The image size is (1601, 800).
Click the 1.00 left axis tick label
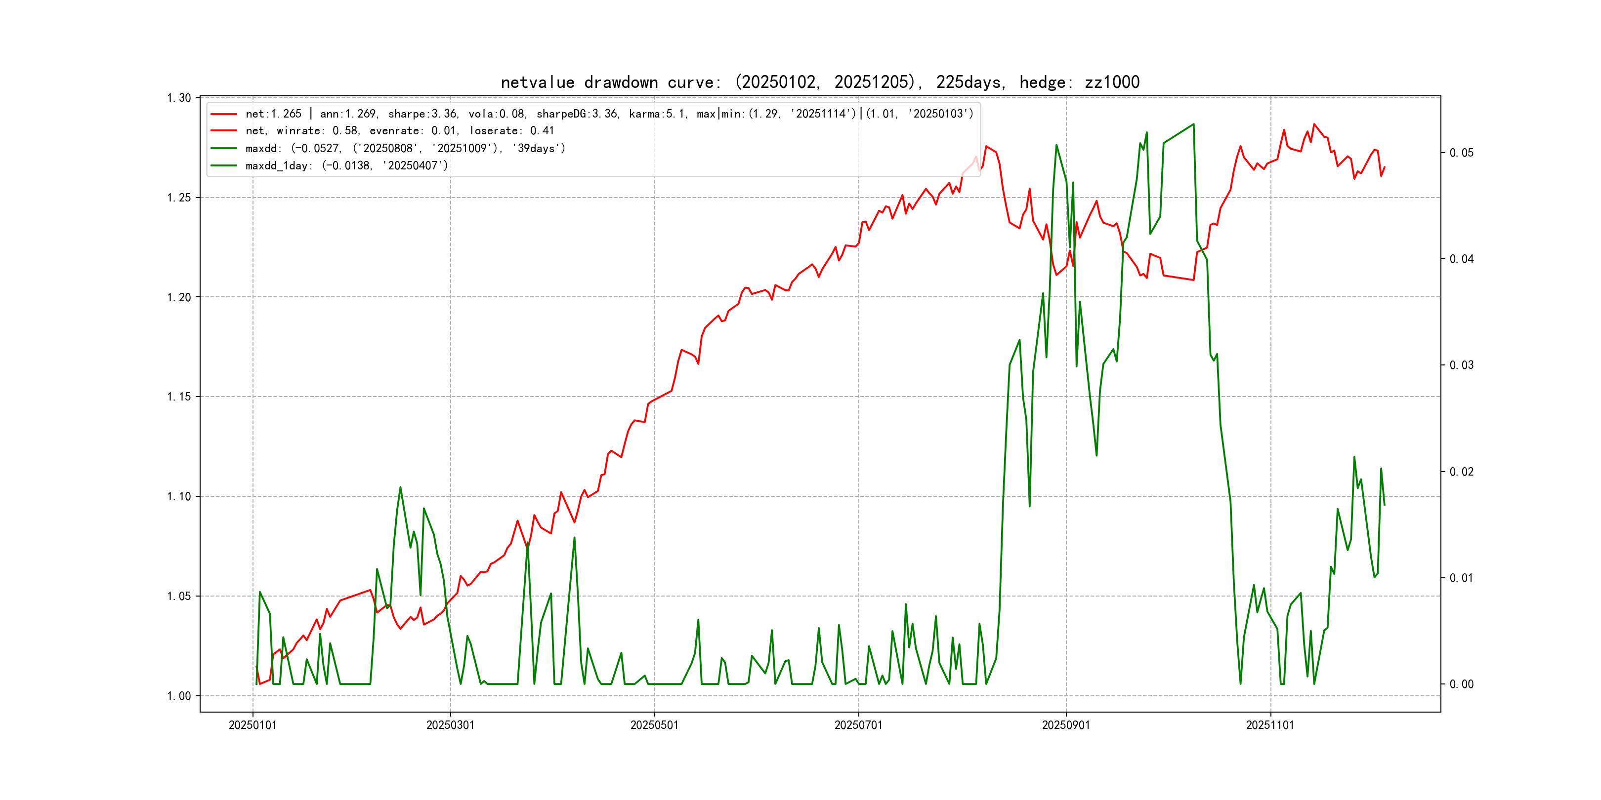pyautogui.click(x=179, y=696)
